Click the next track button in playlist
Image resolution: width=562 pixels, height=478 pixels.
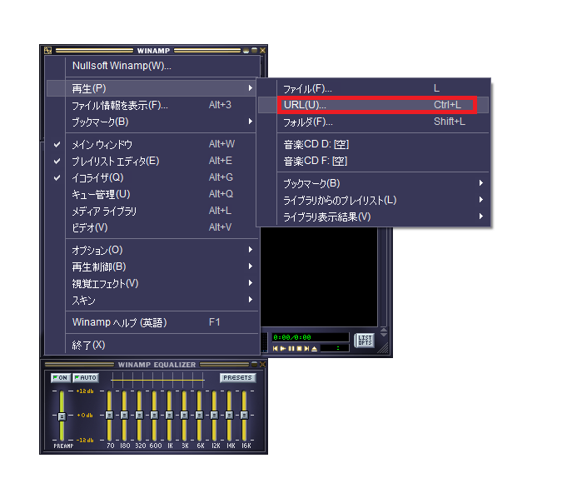pos(306,349)
